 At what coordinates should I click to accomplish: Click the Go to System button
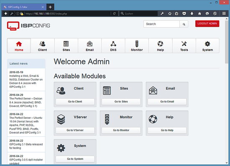click(75, 159)
